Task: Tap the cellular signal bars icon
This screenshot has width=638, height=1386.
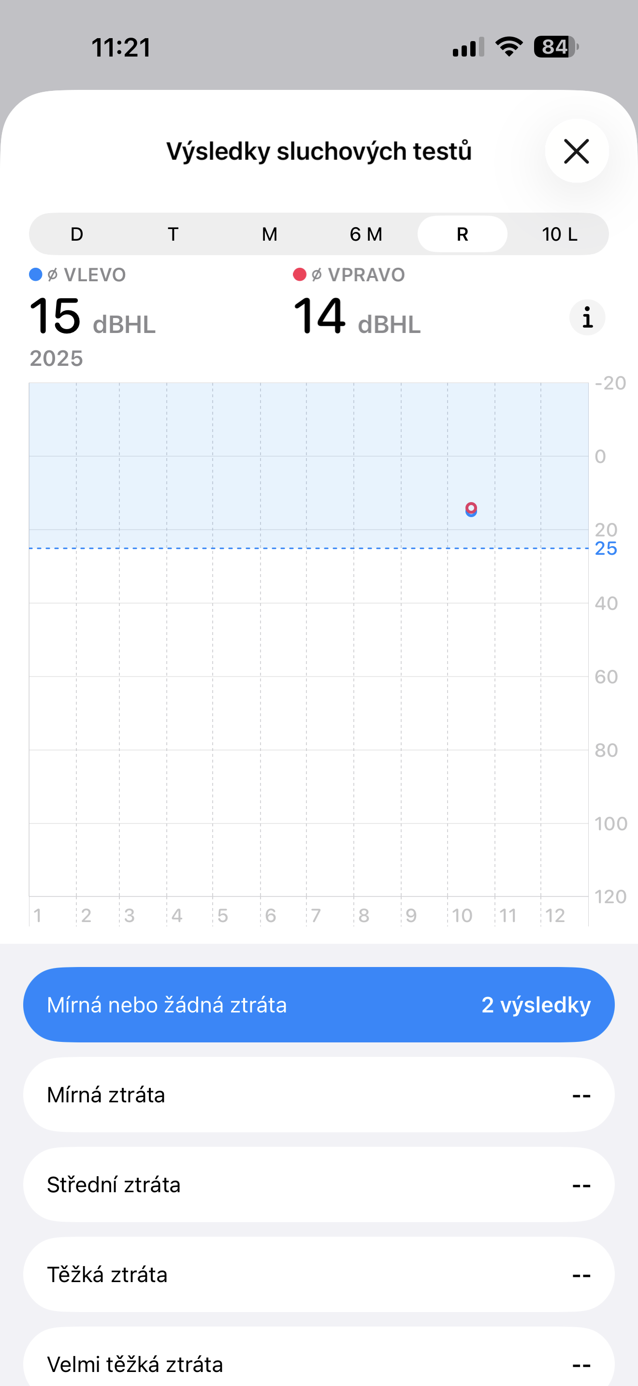Action: pos(468,47)
